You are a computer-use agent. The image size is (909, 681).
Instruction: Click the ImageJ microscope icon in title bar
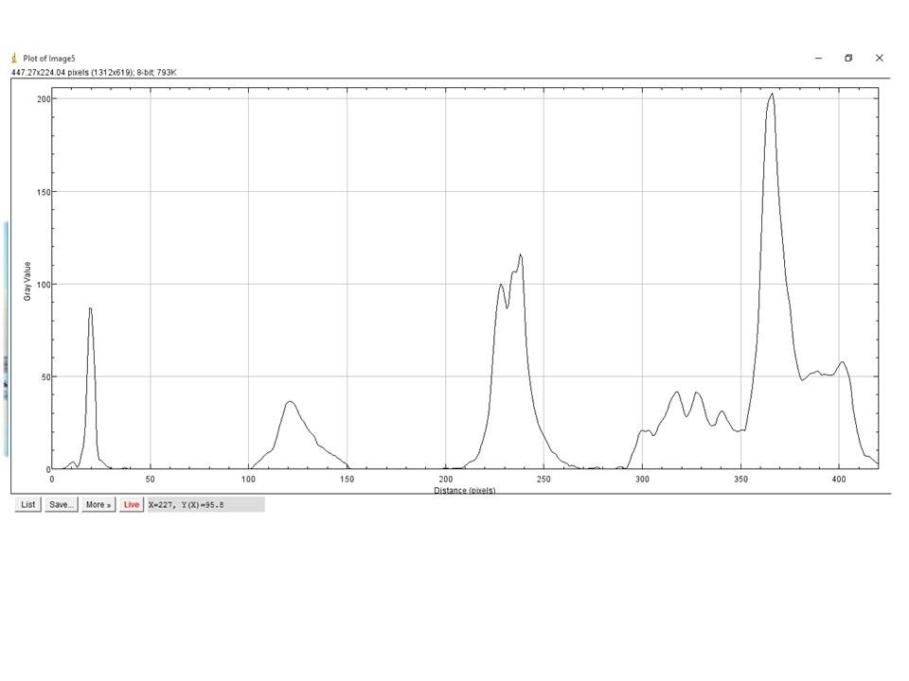pyautogui.click(x=14, y=58)
